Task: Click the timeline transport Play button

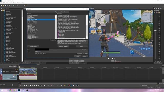Action: click(x=26, y=85)
